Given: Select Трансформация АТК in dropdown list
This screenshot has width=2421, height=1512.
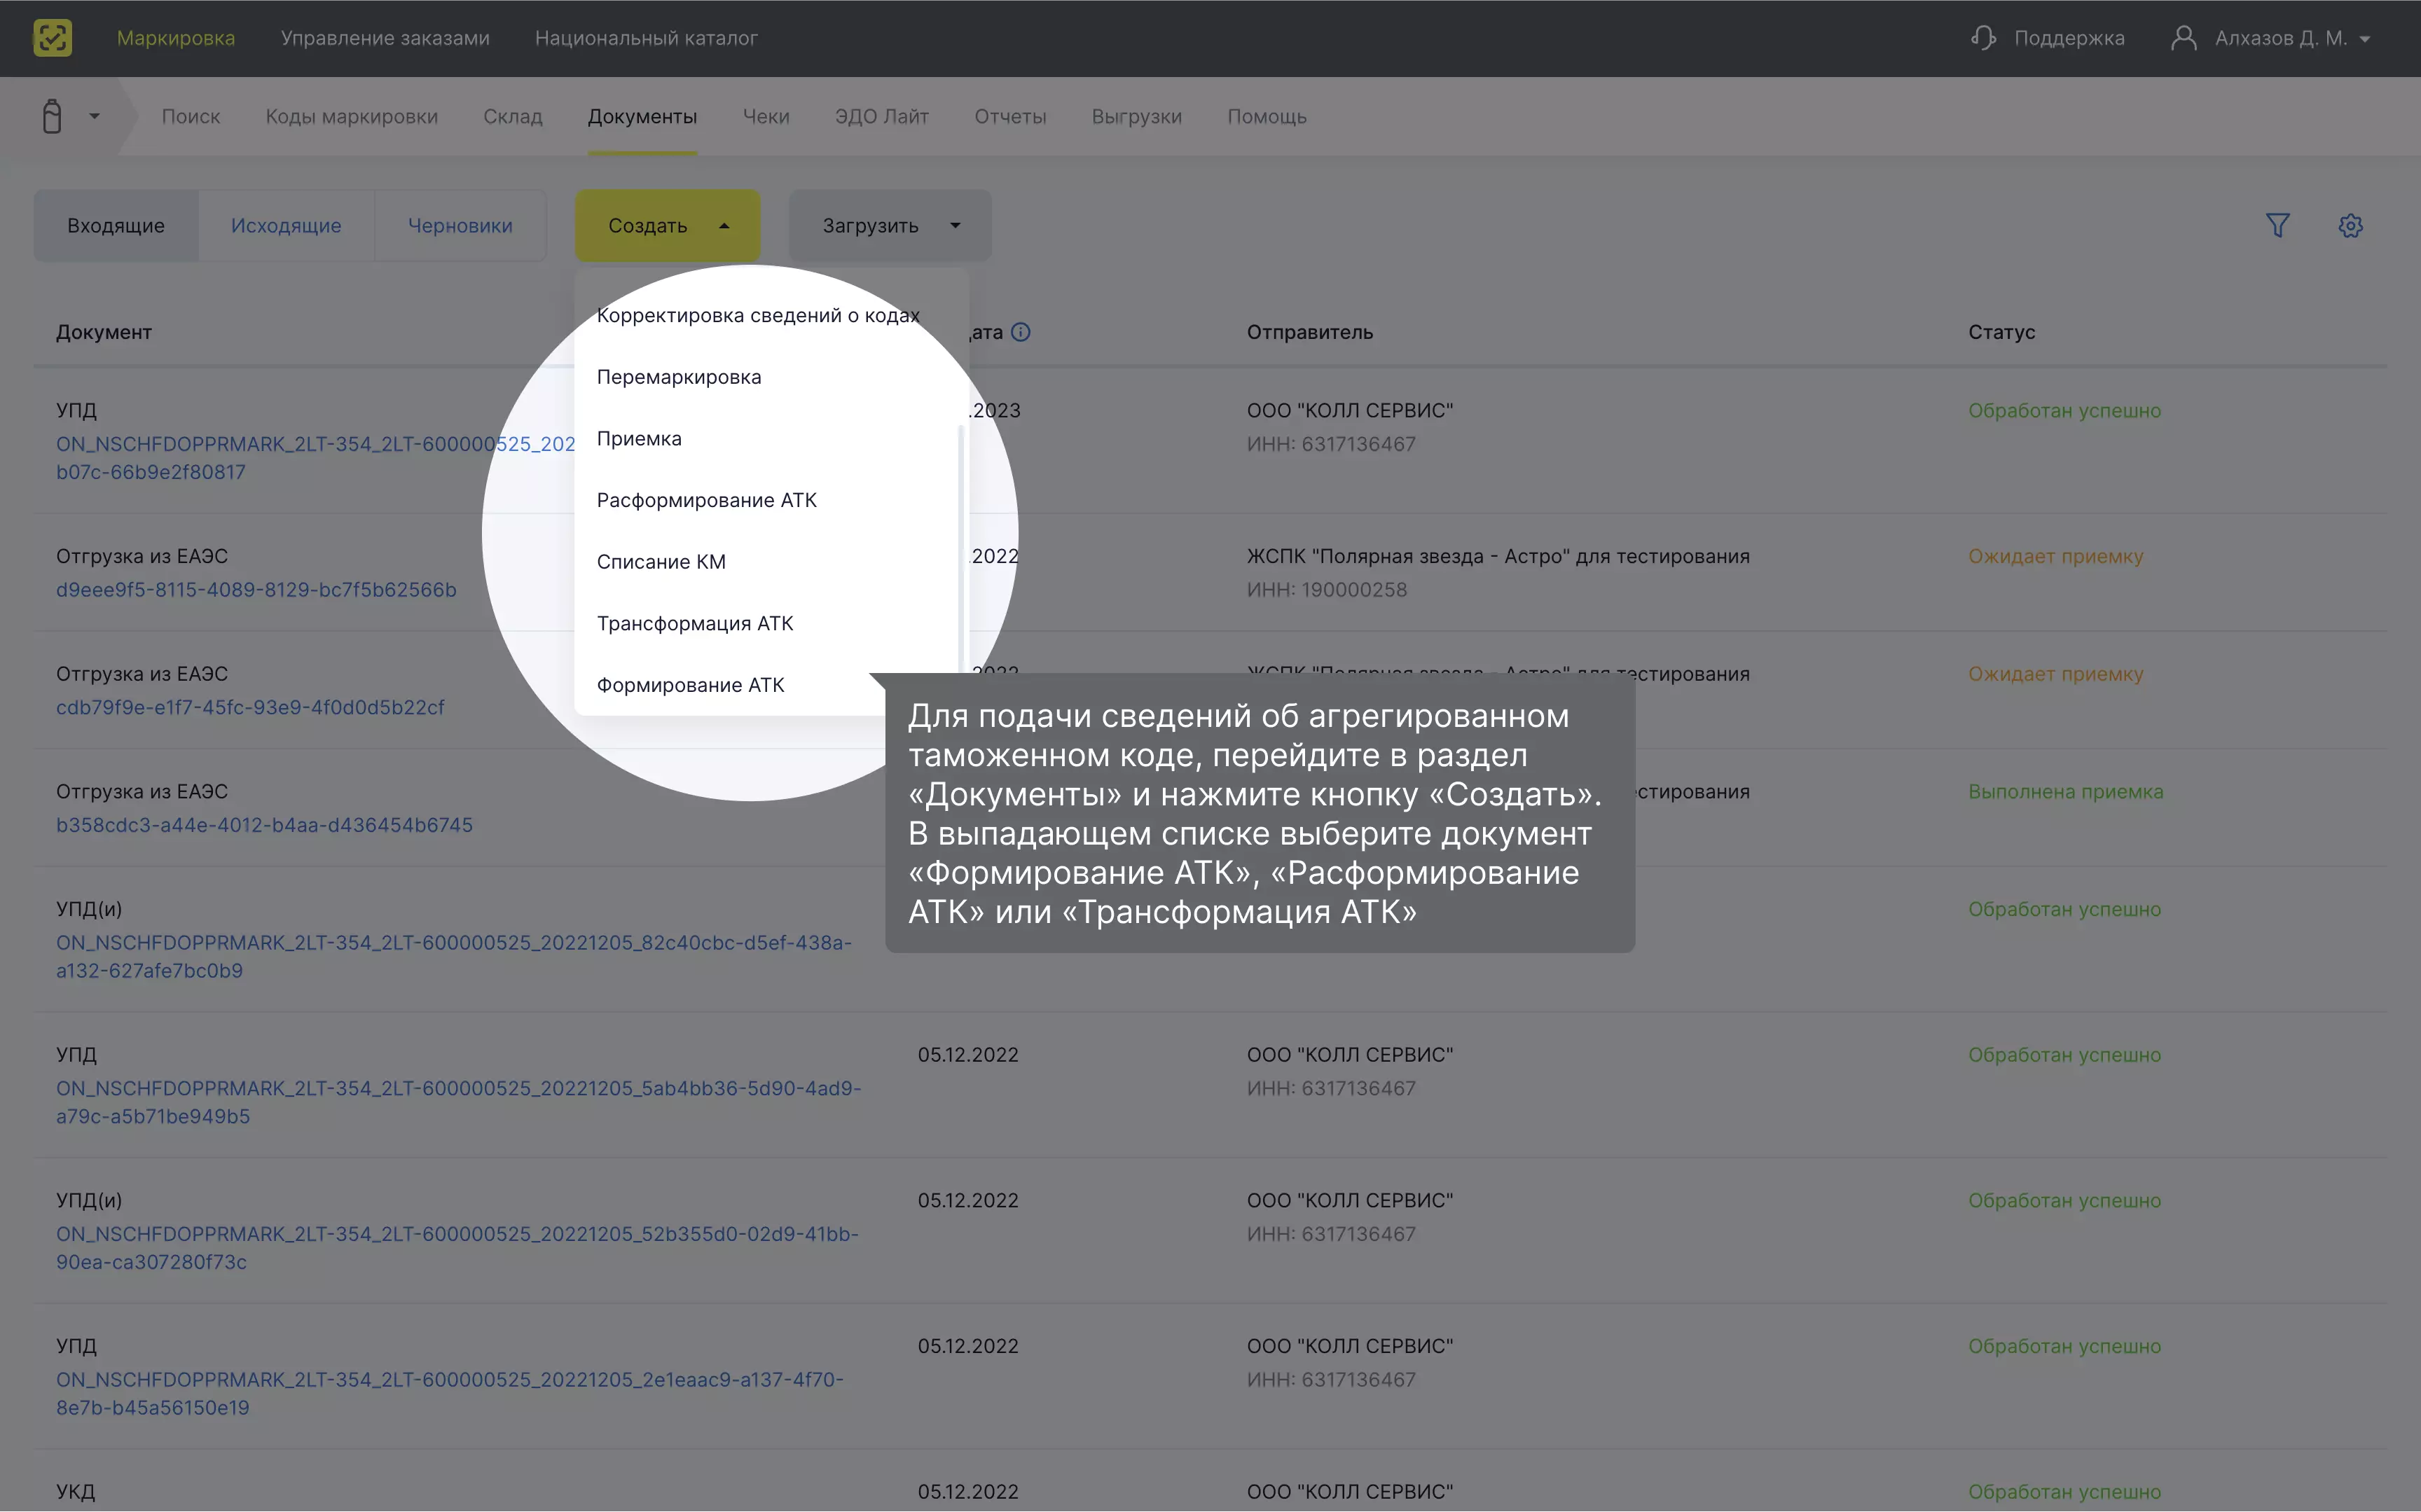Looking at the screenshot, I should tap(694, 623).
